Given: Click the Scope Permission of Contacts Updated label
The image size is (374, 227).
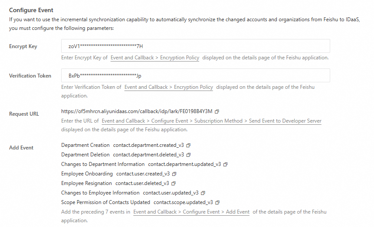Looking at the screenshot, I should coord(105,202).
